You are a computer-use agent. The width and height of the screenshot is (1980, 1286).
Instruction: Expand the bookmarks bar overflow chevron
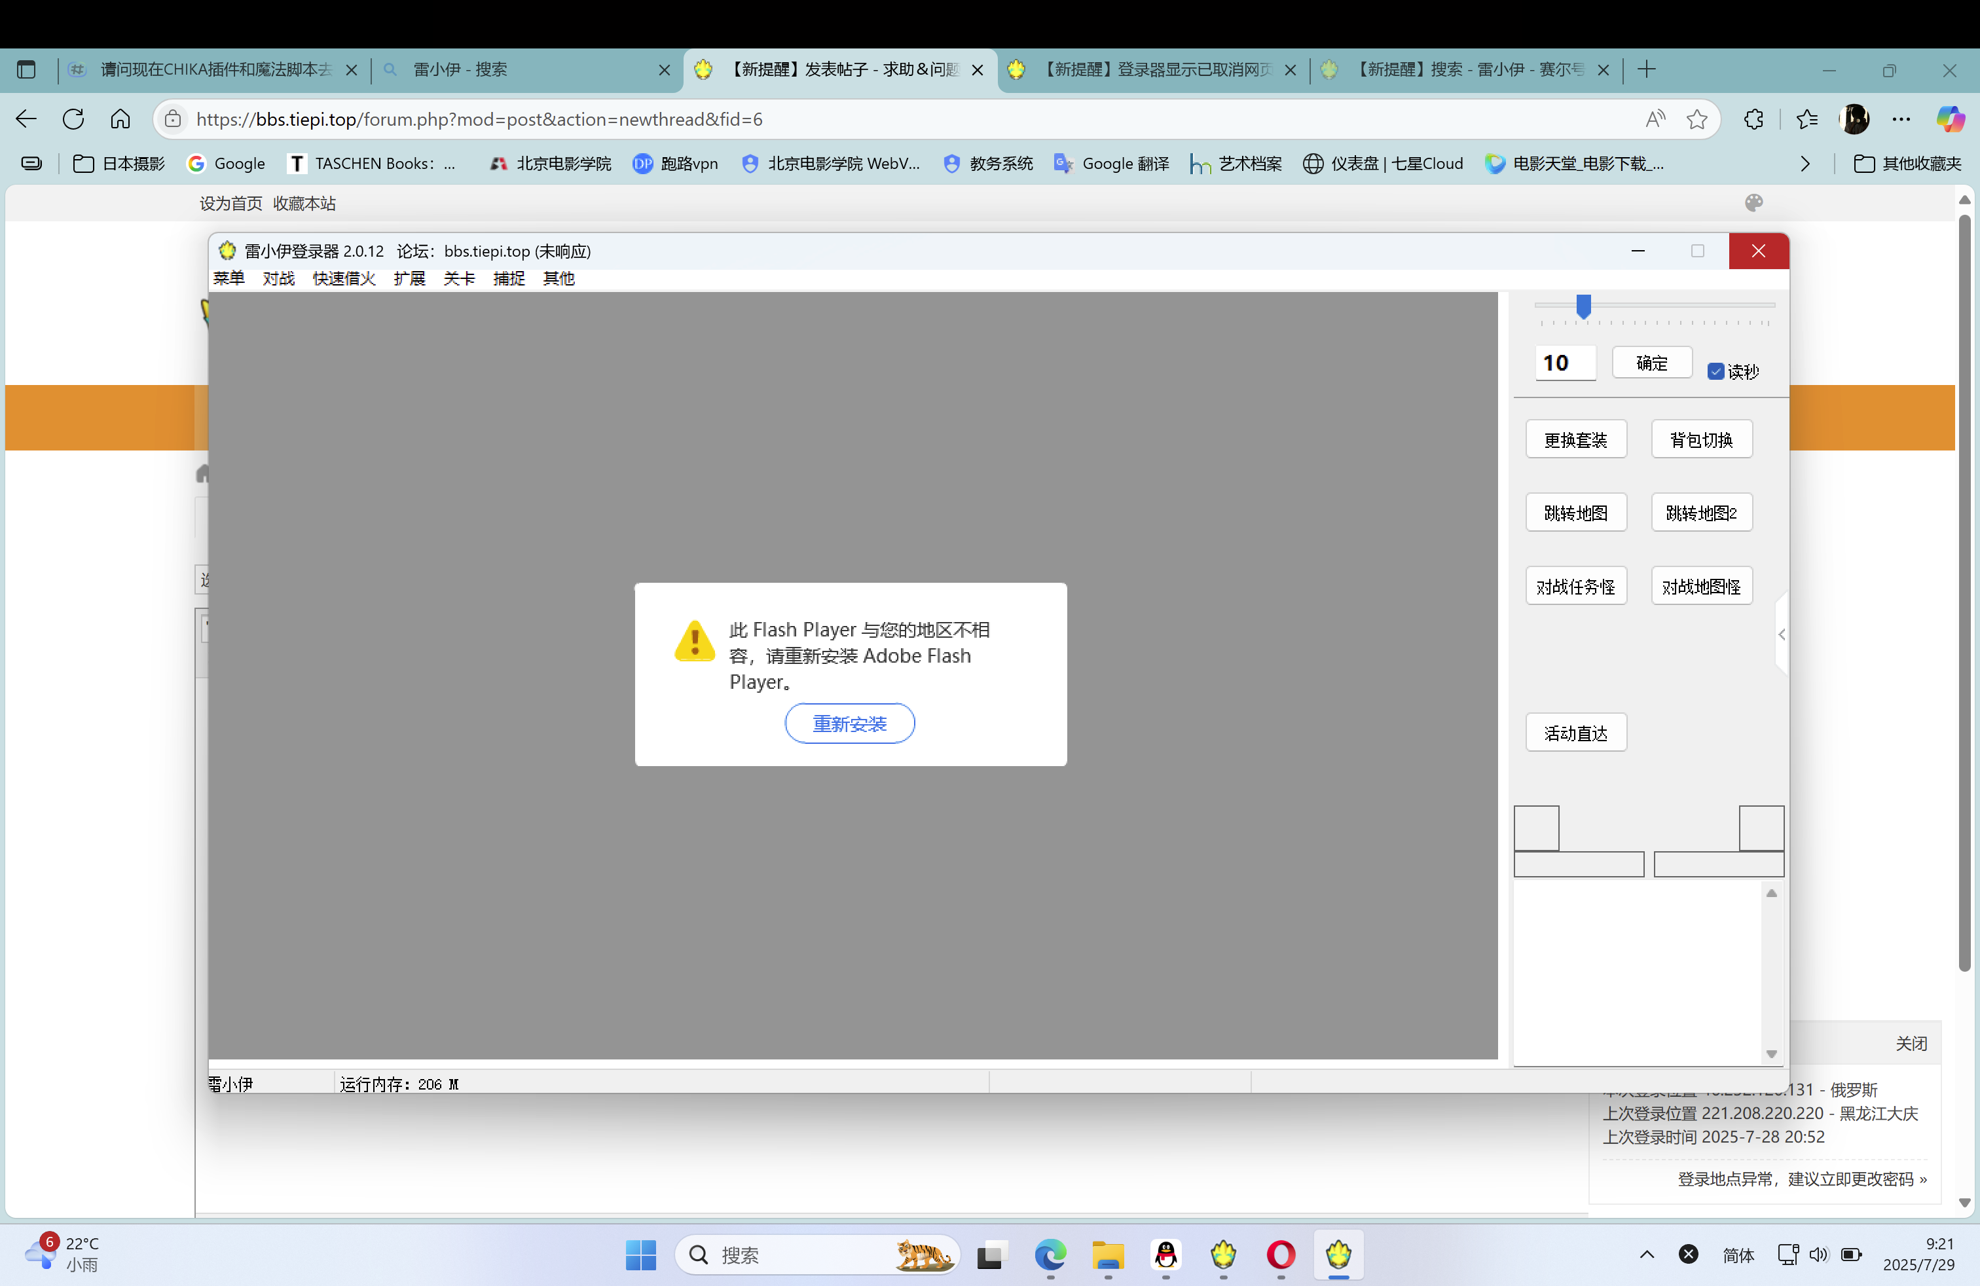(1805, 164)
